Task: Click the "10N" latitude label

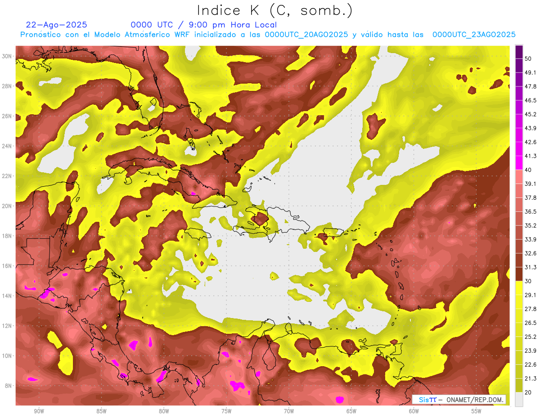Action: tap(7, 355)
